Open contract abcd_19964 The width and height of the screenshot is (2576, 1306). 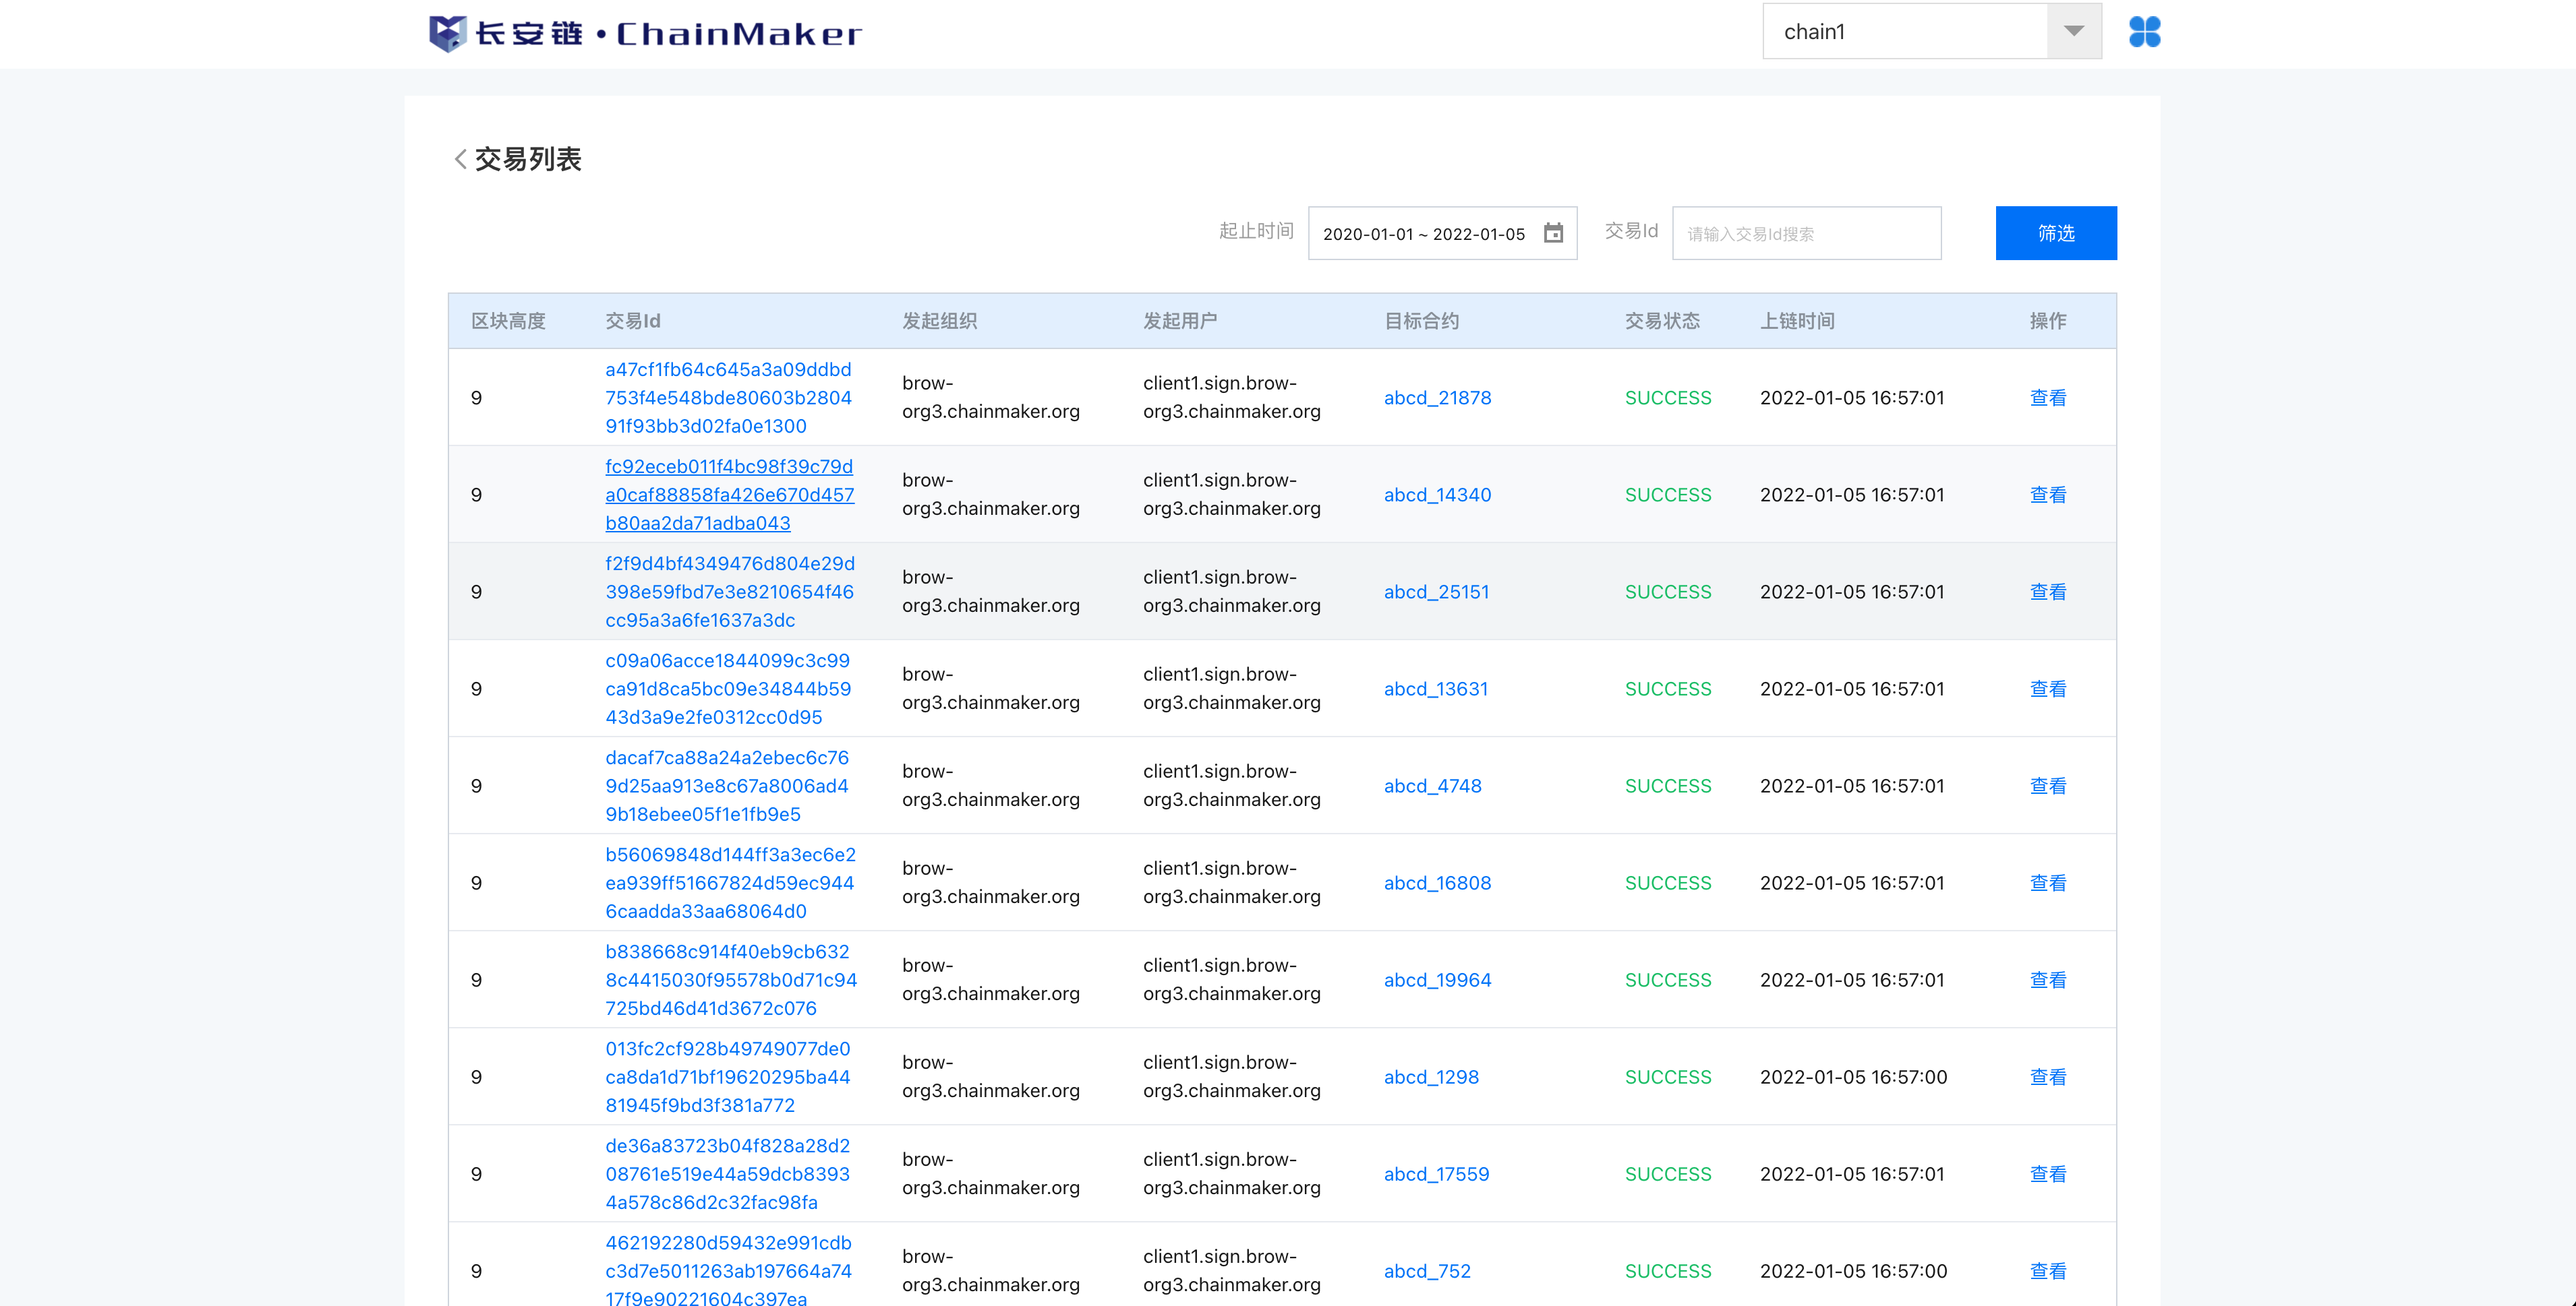[1437, 979]
